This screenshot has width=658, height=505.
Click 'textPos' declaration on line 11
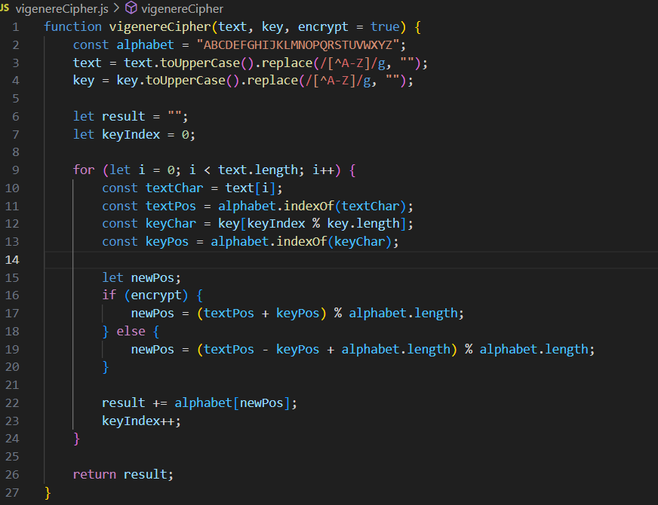(171, 206)
